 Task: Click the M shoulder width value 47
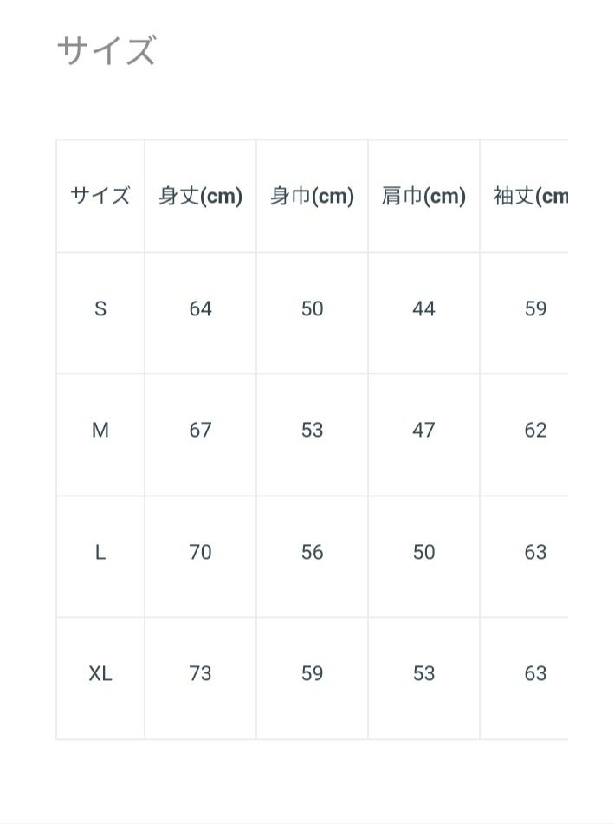tap(423, 431)
